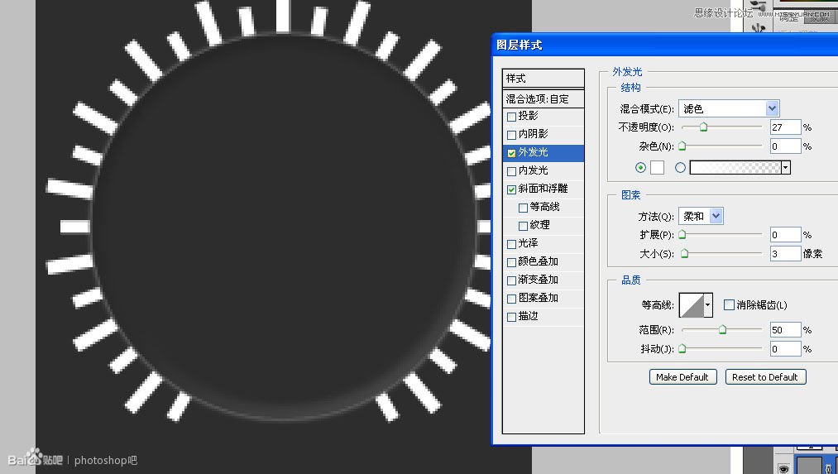Uncheck the 斜面和浮雕 bevel checkbox

[511, 189]
